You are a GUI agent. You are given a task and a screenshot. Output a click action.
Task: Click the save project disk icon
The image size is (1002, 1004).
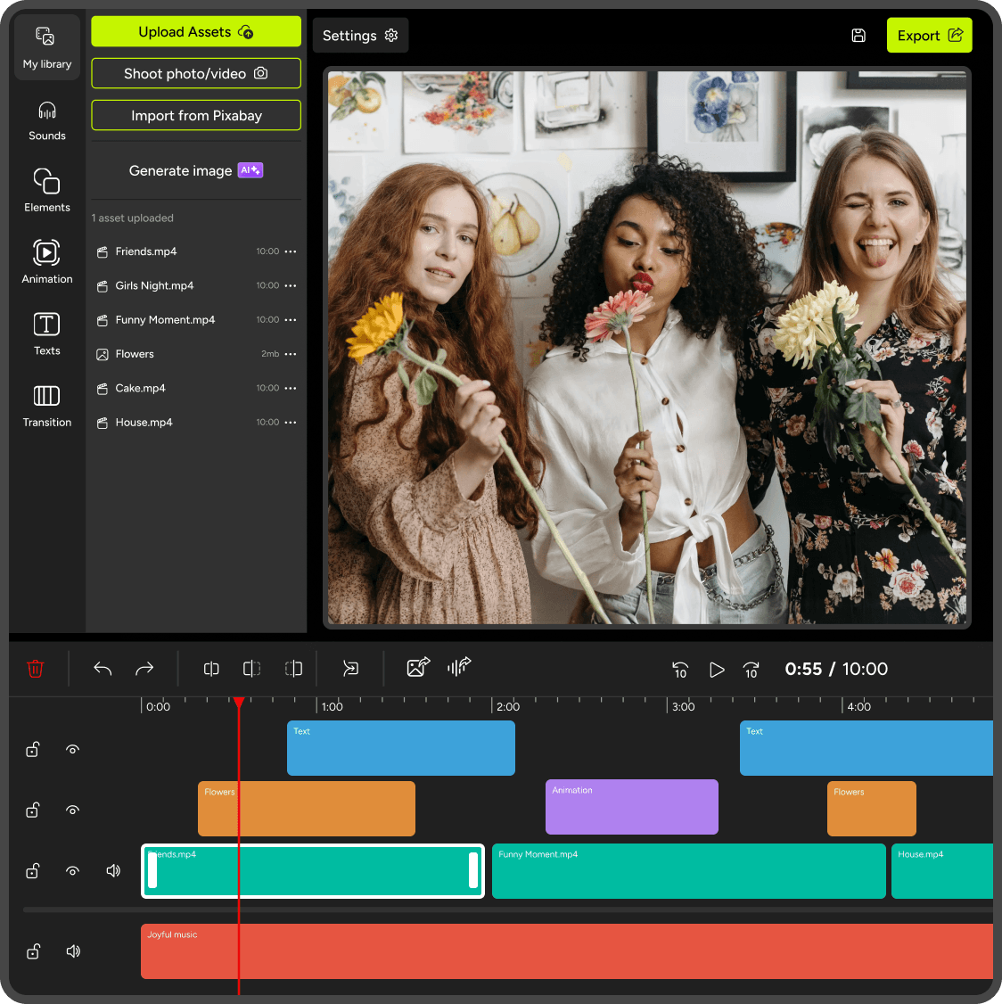[858, 35]
